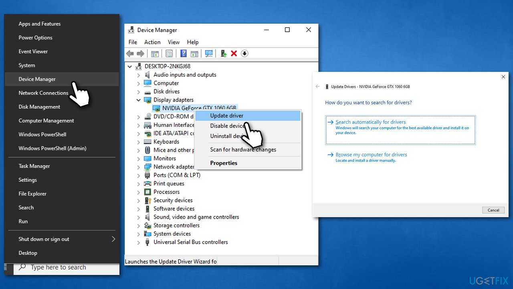This screenshot has width=513, height=289.
Task: Click the Scan for hardware changes toolbar icon
Action: pyautogui.click(x=209, y=53)
